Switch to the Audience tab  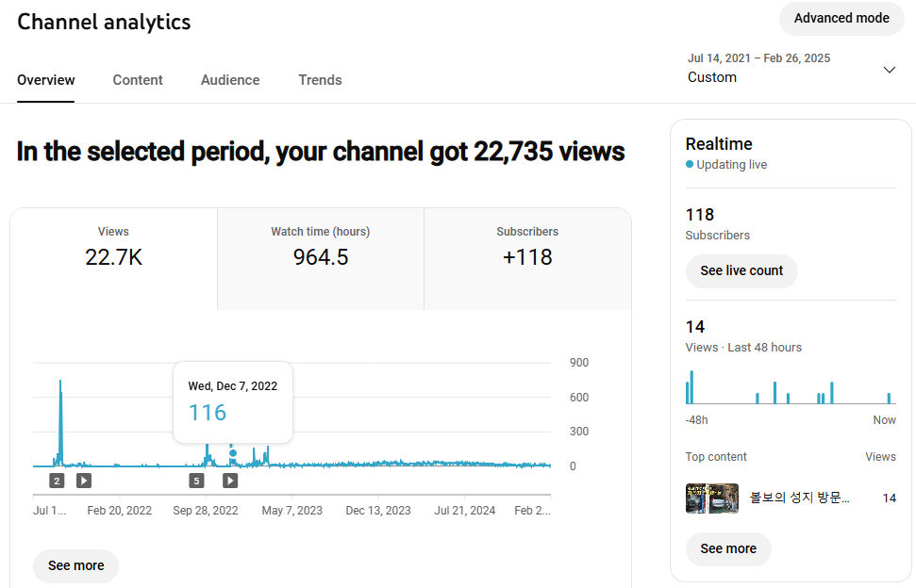pos(230,80)
